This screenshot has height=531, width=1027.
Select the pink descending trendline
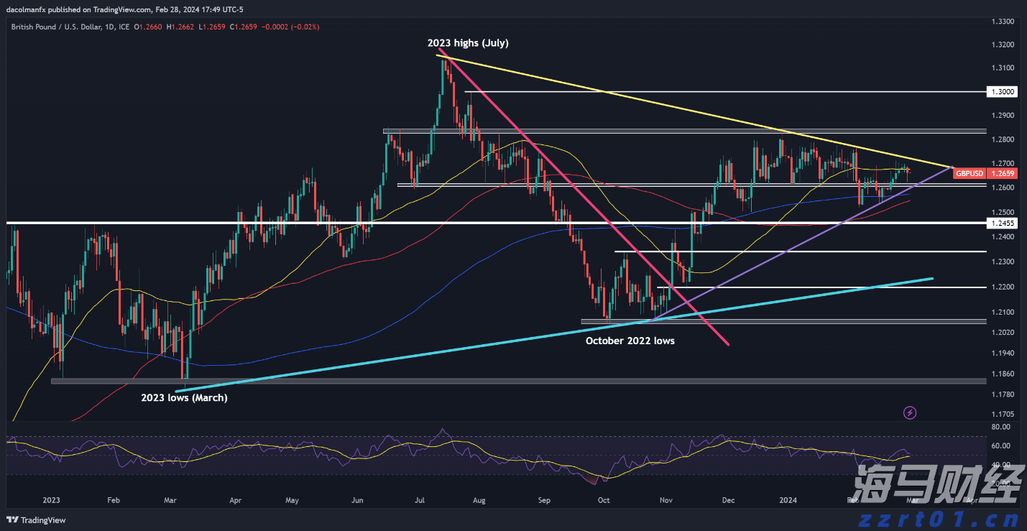pyautogui.click(x=575, y=187)
